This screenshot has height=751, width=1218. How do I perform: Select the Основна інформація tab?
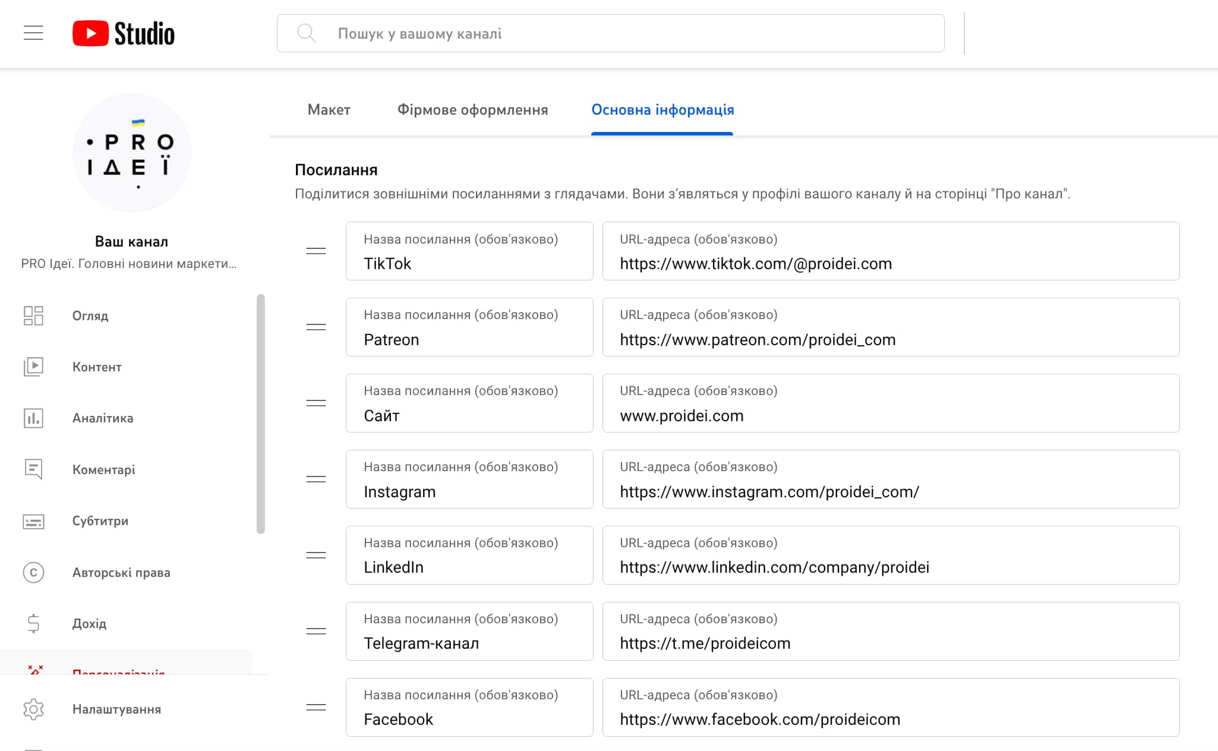coord(662,110)
